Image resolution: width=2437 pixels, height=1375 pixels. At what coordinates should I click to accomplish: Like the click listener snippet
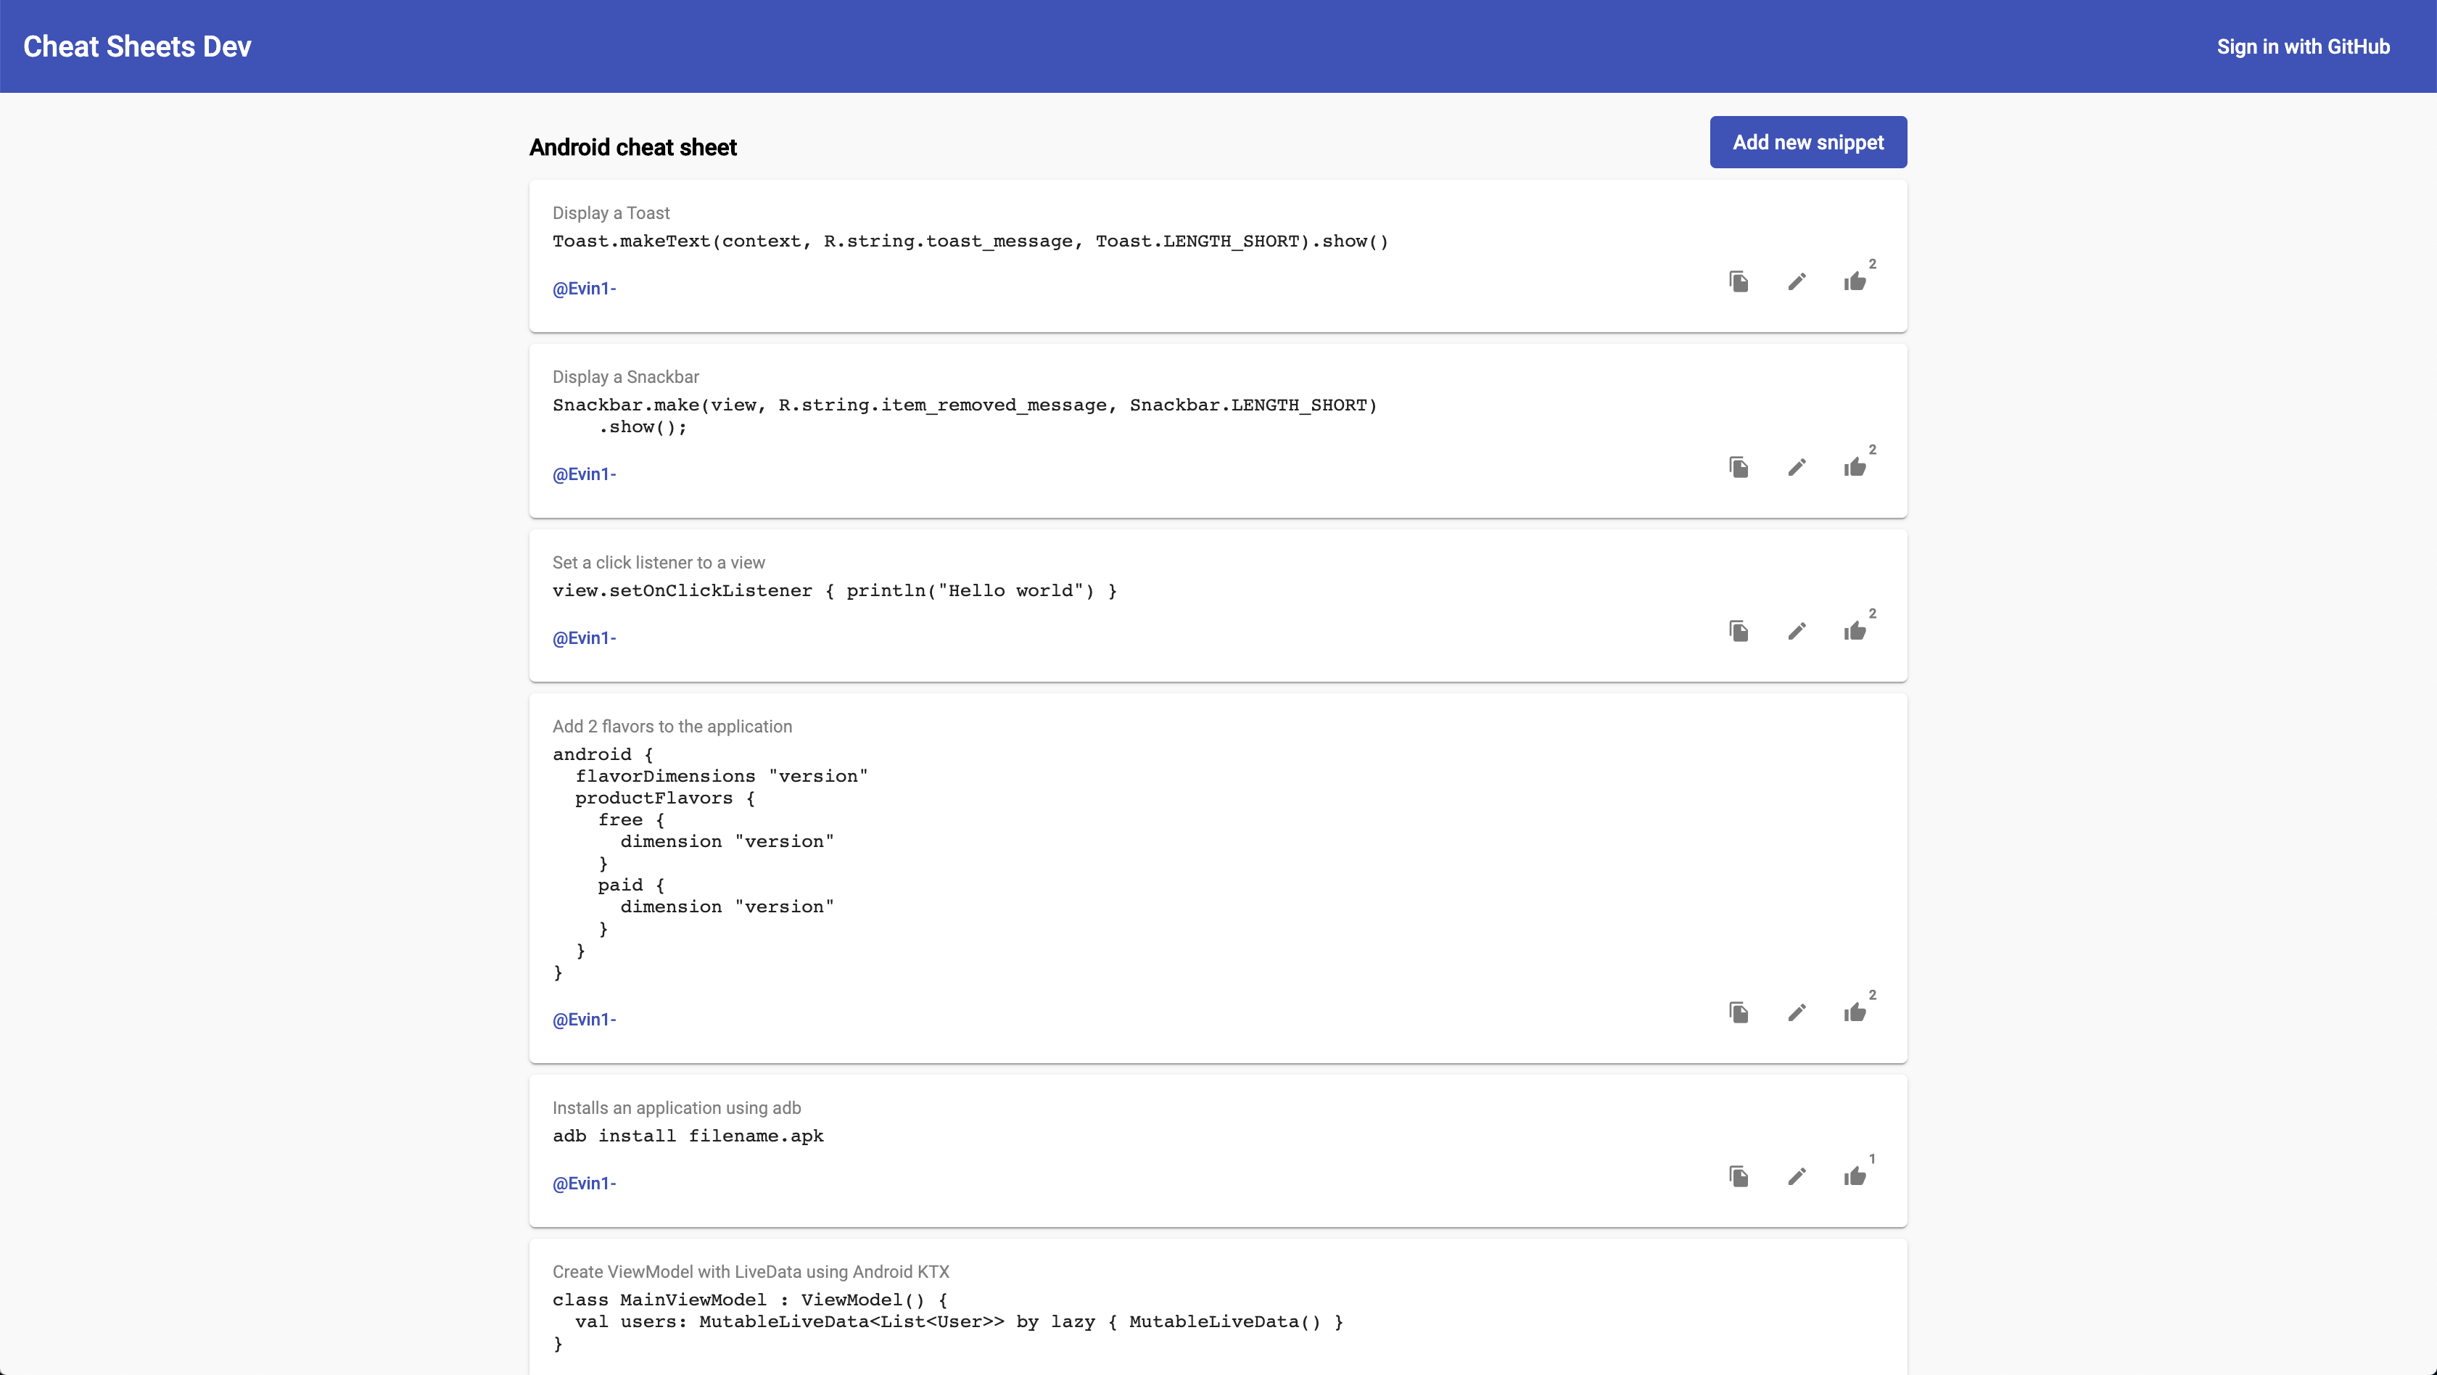[1855, 631]
